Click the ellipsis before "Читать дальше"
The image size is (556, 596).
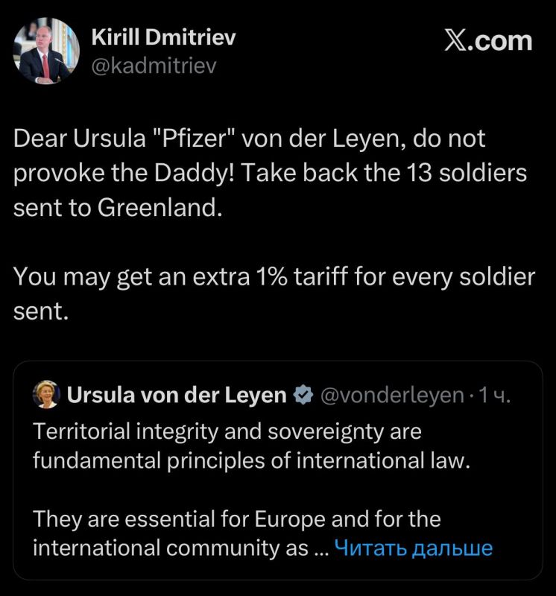point(320,549)
